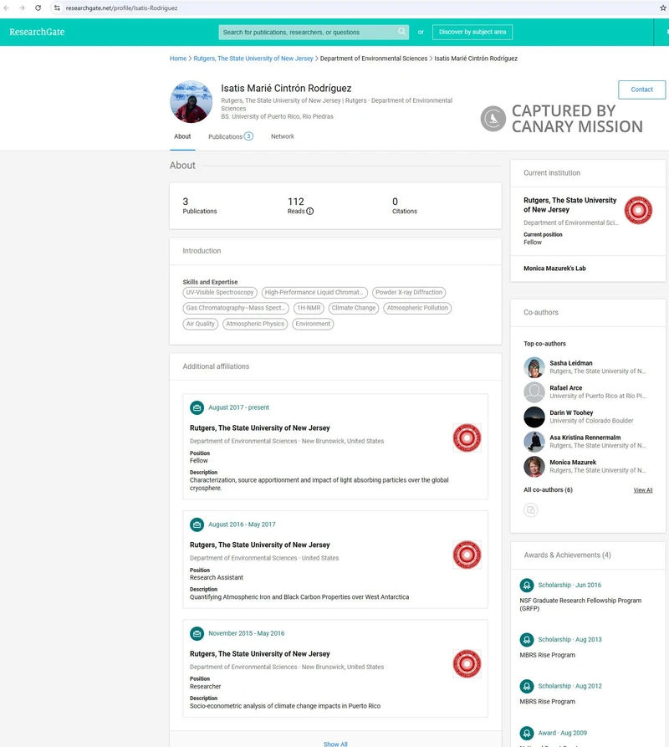Click copy icon below All co-authors
Image resolution: width=669 pixels, height=747 pixels.
[x=531, y=510]
